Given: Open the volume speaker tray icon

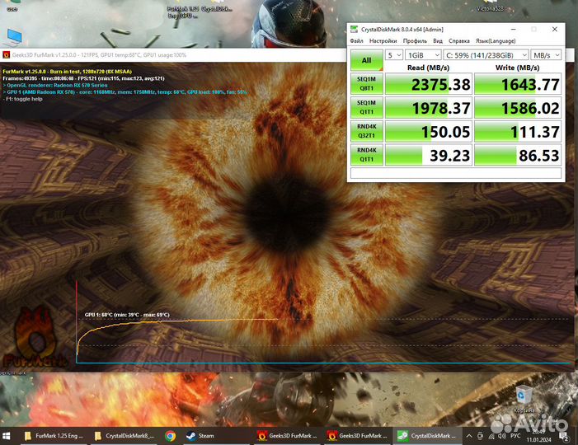Looking at the screenshot, I should [501, 436].
